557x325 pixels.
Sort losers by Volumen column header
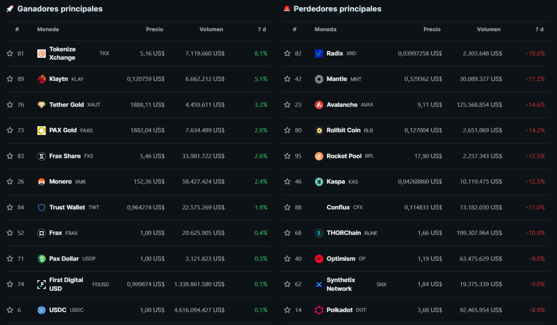[489, 29]
